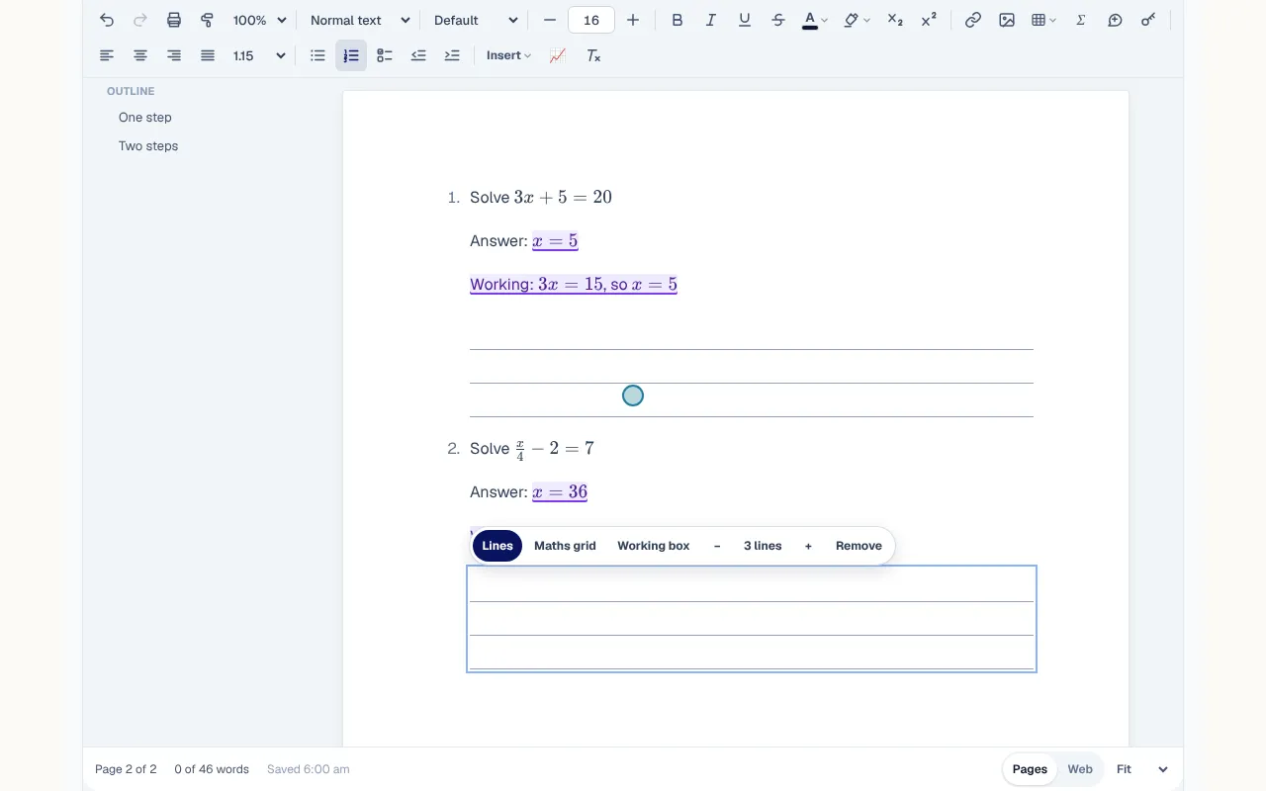1266x791 pixels.
Task: Activate the paint format tool
Action: point(208,20)
